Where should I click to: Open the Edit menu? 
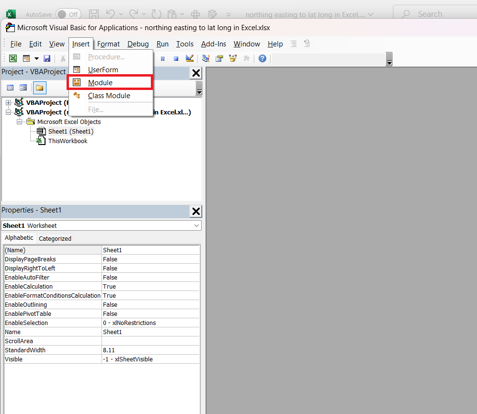click(x=35, y=44)
